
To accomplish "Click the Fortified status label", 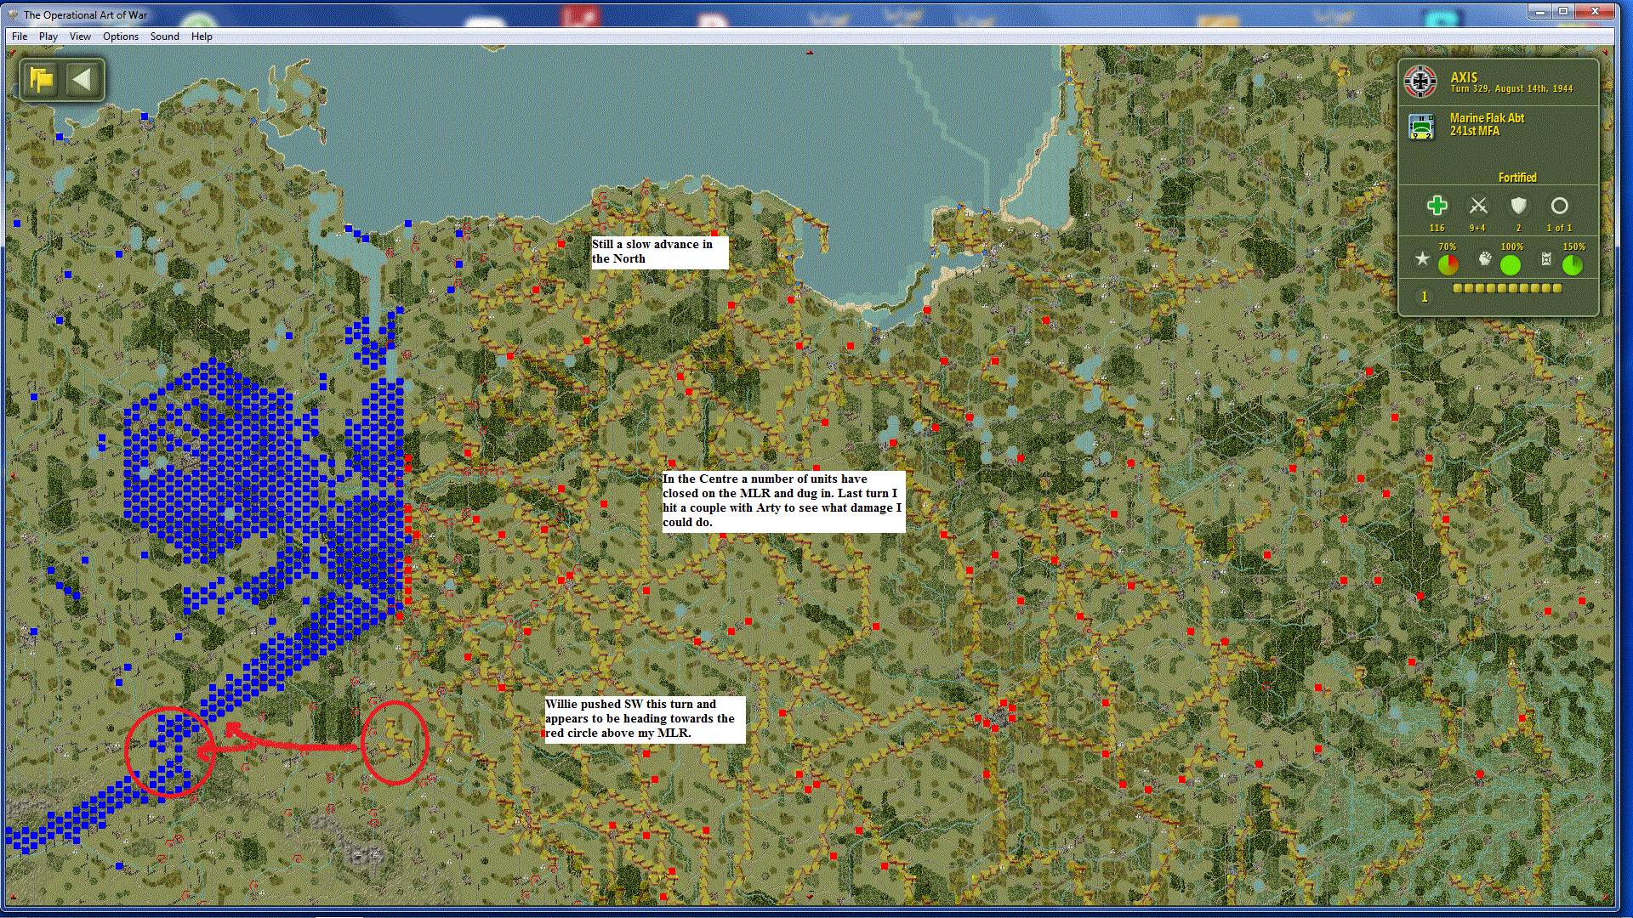I will tap(1516, 178).
